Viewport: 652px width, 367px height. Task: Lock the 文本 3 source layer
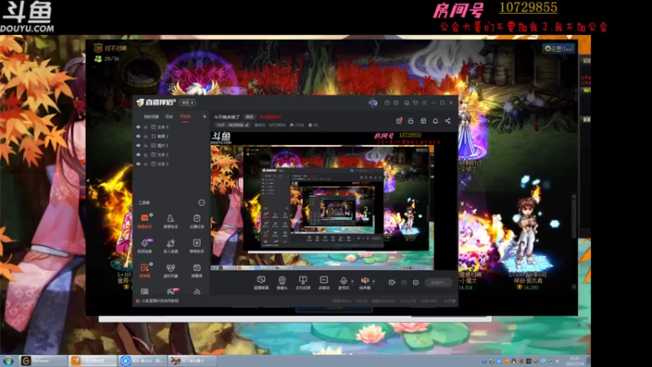point(146,154)
